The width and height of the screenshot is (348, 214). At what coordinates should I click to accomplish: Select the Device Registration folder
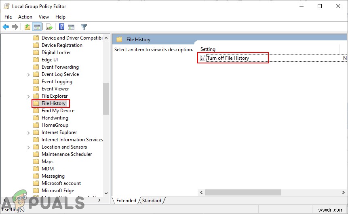click(62, 45)
